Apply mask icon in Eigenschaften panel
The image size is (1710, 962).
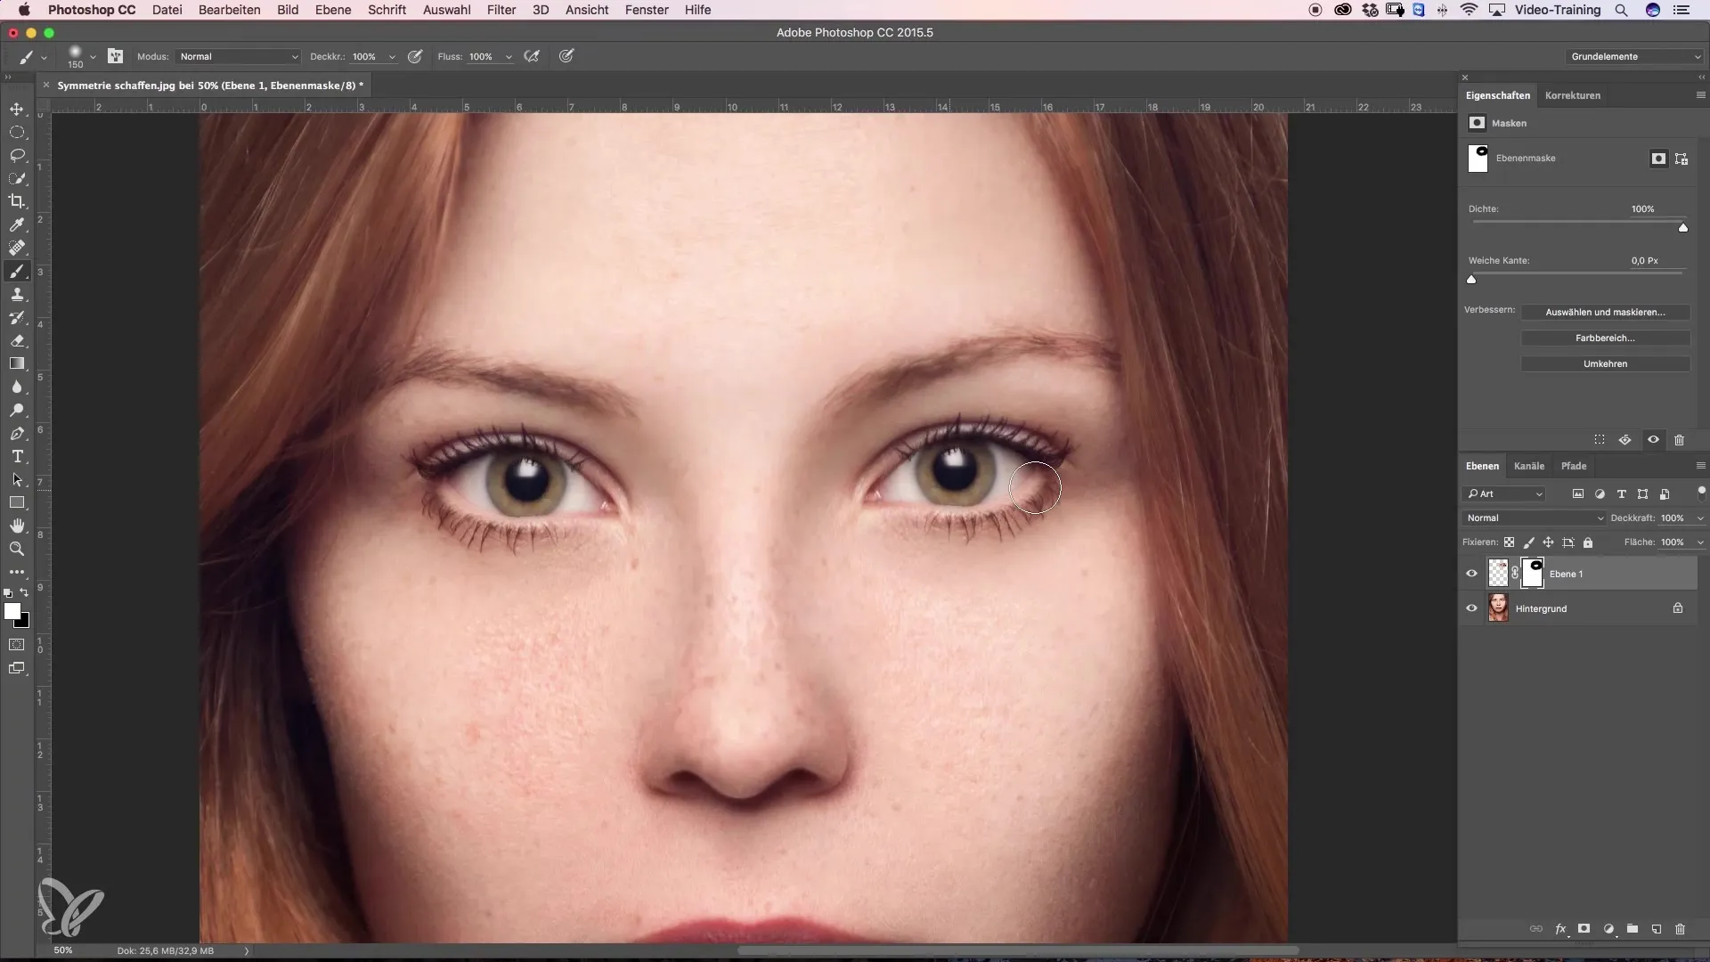click(1625, 440)
